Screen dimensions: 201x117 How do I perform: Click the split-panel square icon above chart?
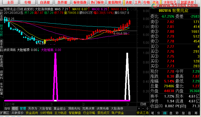point(135,9)
